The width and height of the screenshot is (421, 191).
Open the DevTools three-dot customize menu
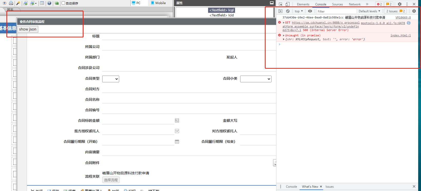(407, 4)
